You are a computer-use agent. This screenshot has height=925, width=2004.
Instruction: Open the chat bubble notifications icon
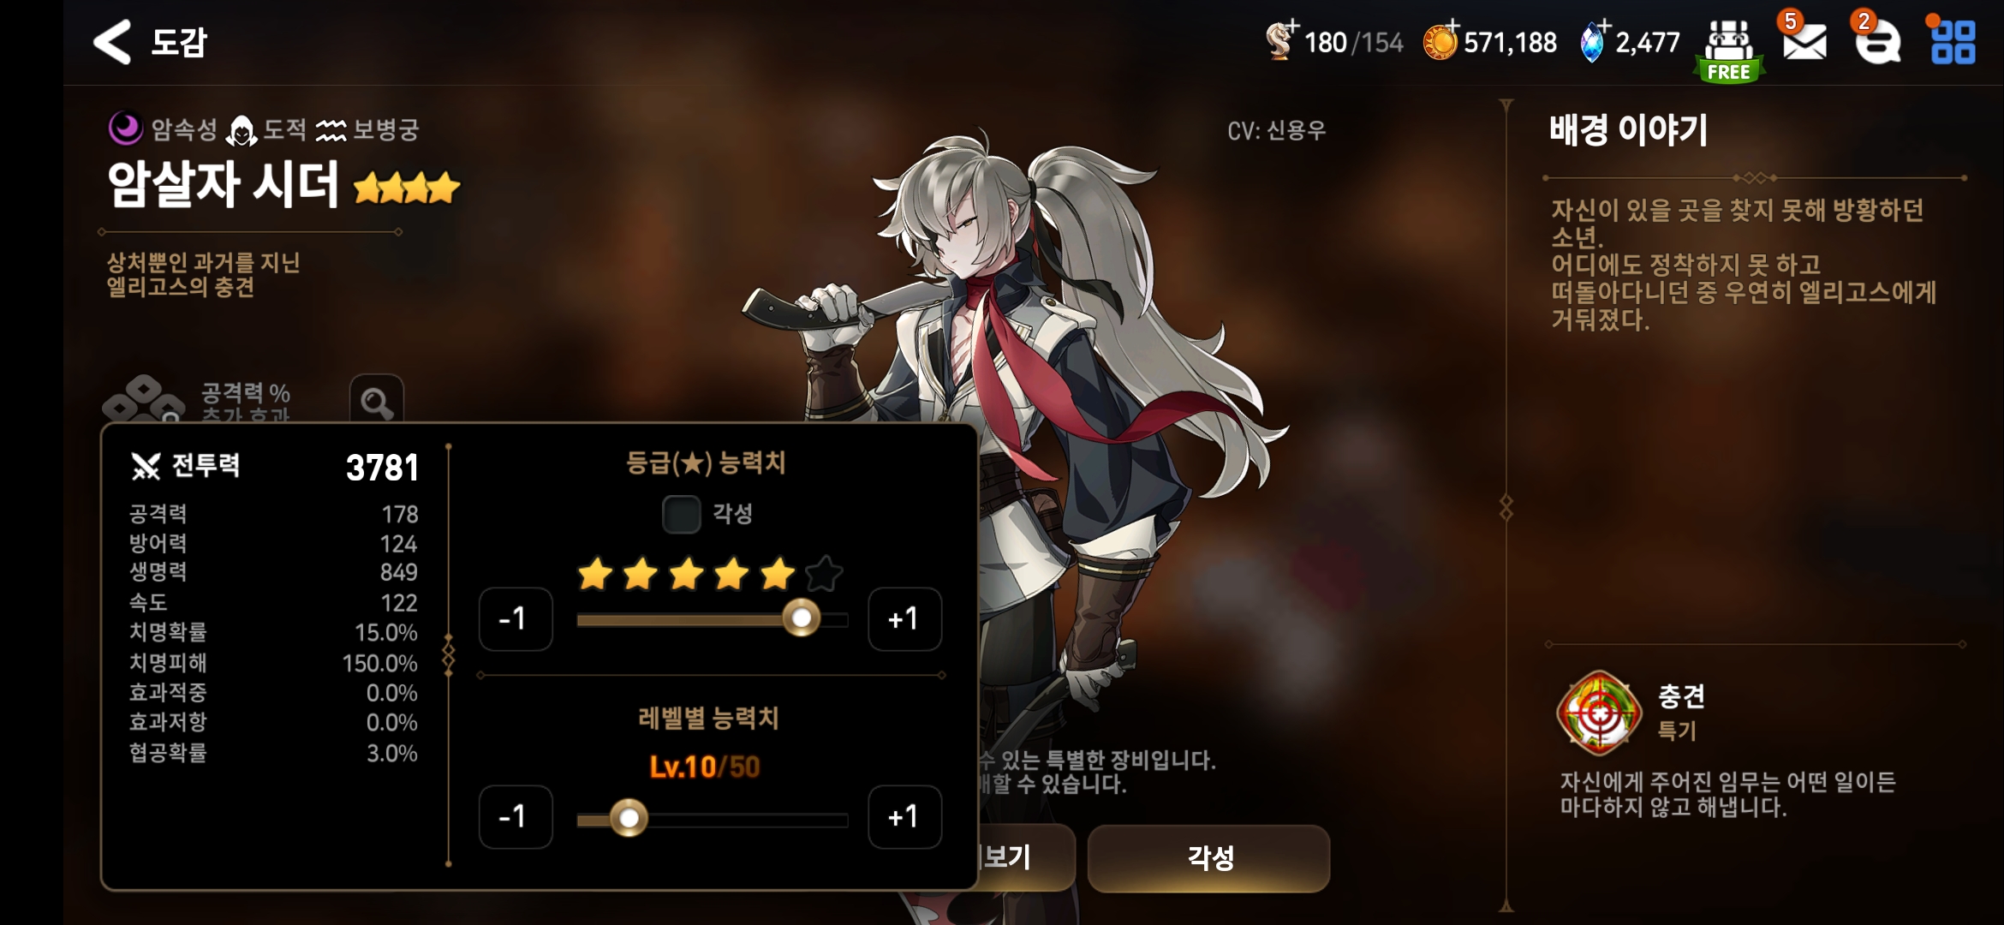[1877, 42]
